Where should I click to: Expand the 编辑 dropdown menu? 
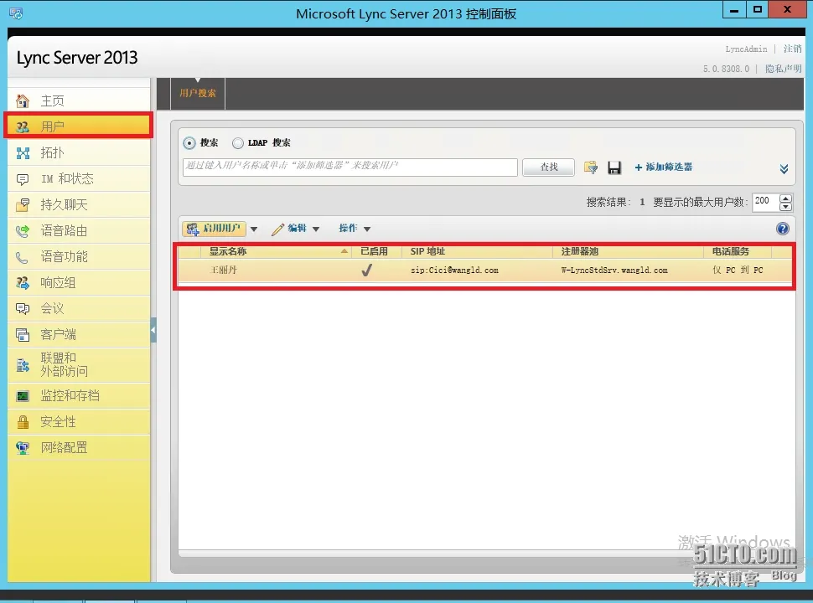click(316, 229)
